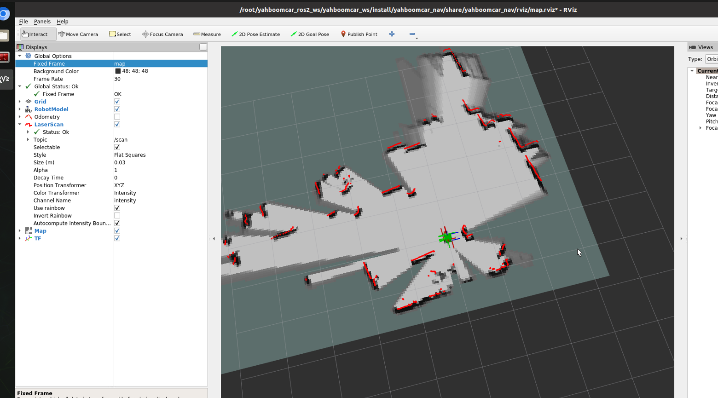This screenshot has width=718, height=398.
Task: Activate the Publish Point tool
Action: tap(359, 34)
